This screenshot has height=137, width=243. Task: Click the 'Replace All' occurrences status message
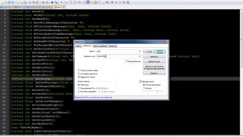pyautogui.click(x=93, y=97)
